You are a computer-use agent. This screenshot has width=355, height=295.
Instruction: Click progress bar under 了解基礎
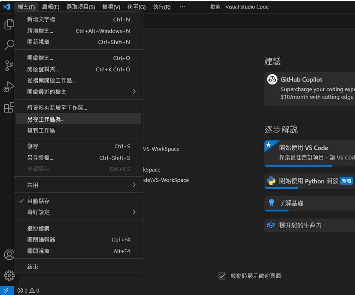point(276,211)
